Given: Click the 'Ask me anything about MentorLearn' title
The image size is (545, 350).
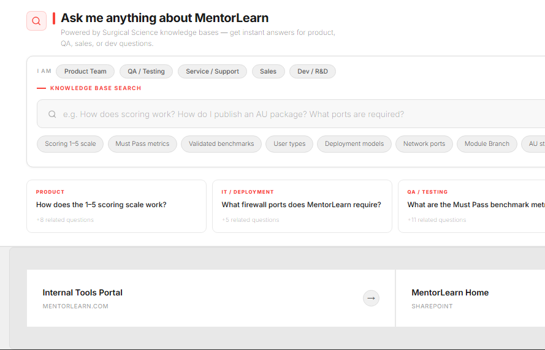Looking at the screenshot, I should tap(165, 18).
